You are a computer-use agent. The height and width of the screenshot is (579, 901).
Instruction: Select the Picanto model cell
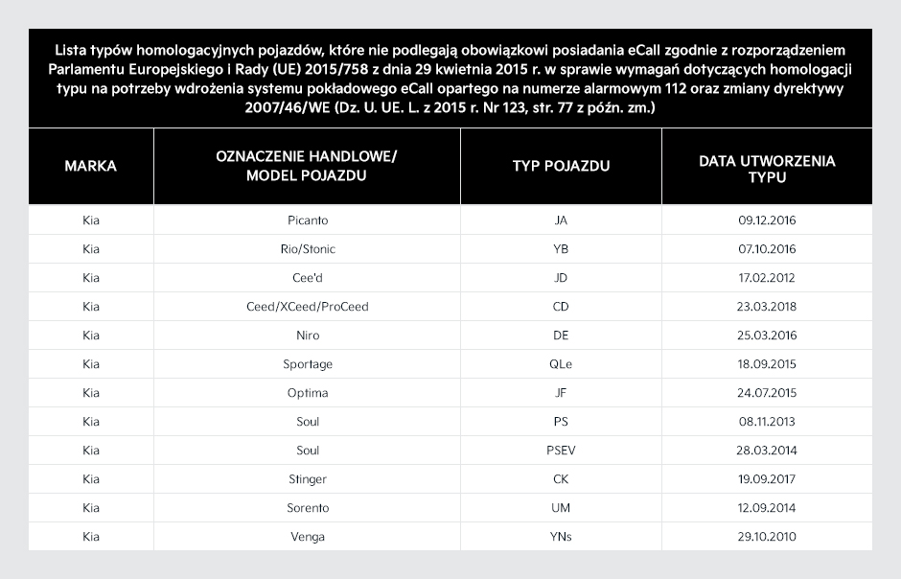(307, 220)
